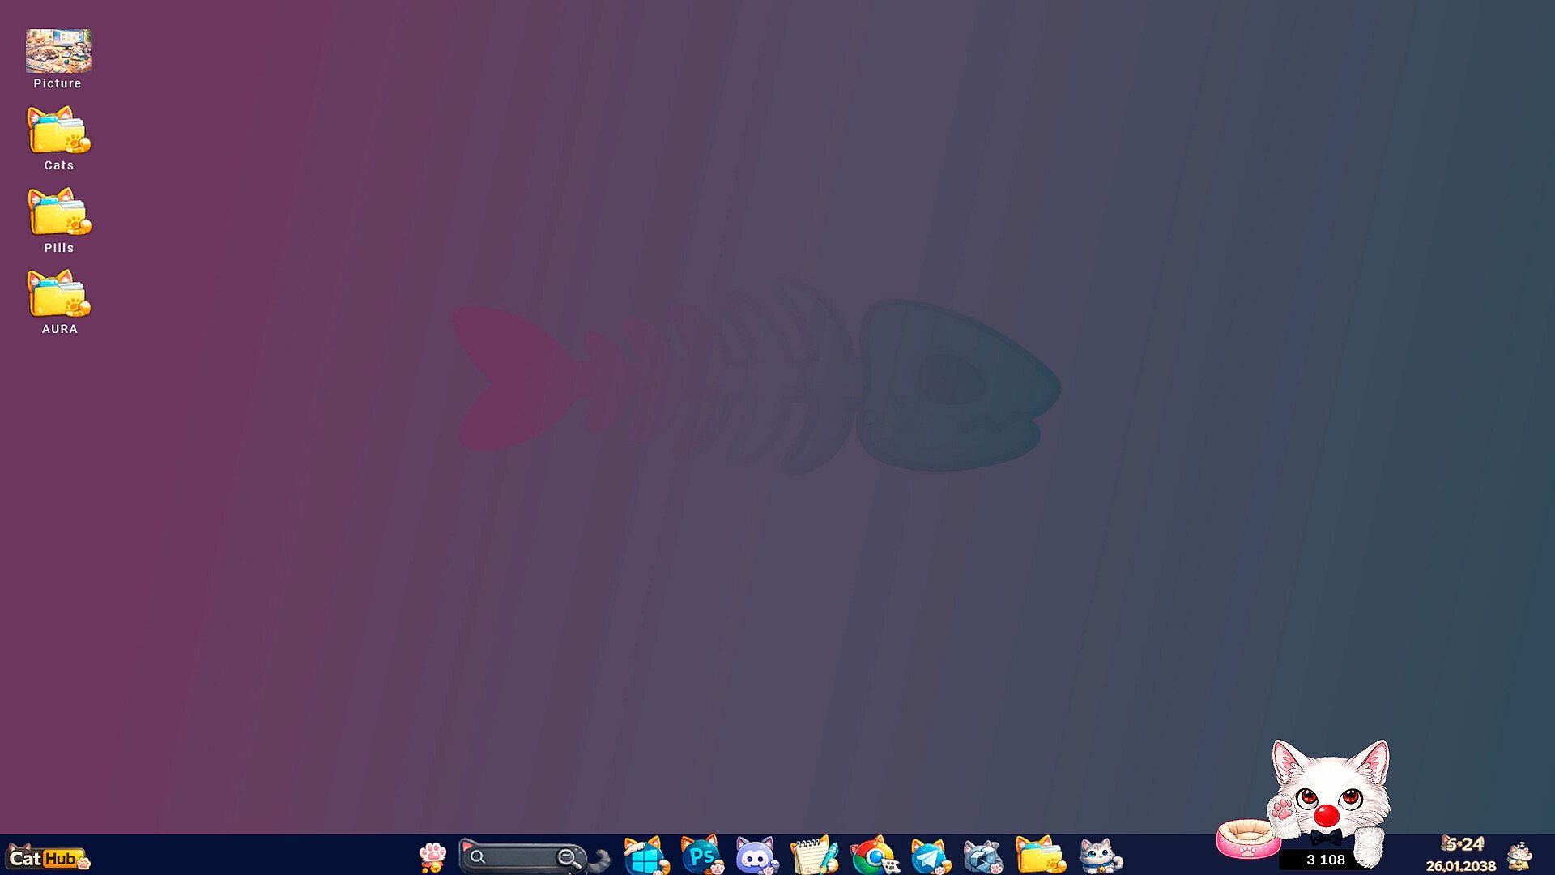The image size is (1555, 875).
Task: Click inside the taskbar search field
Action: [518, 856]
